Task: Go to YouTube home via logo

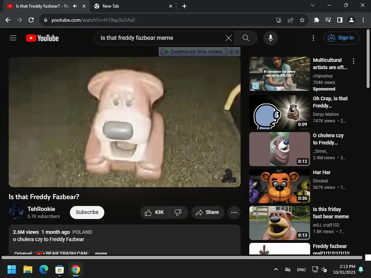Action: 42,38
